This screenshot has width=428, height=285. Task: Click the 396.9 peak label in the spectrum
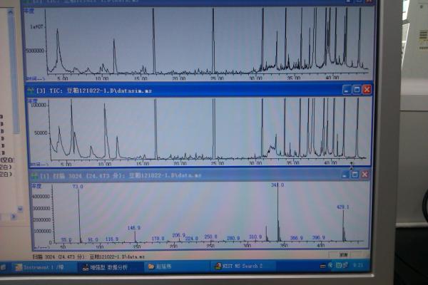[318, 237]
